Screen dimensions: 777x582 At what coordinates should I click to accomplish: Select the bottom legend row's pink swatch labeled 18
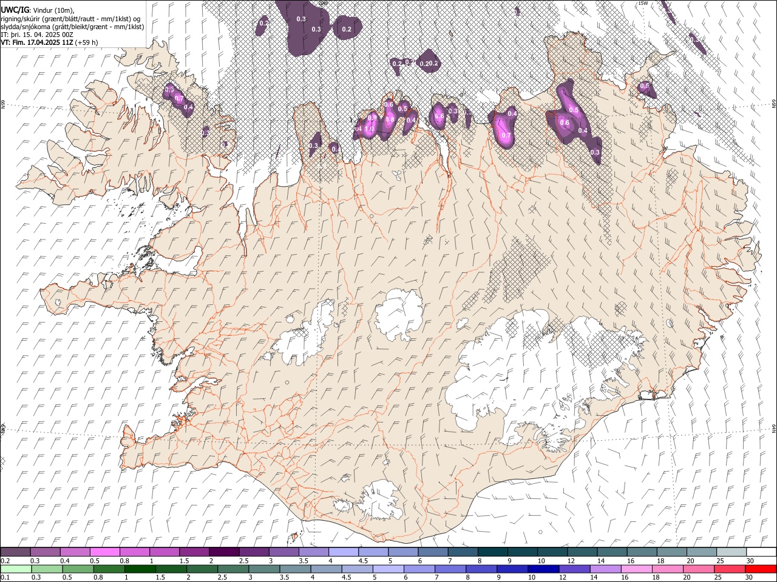tap(667, 569)
